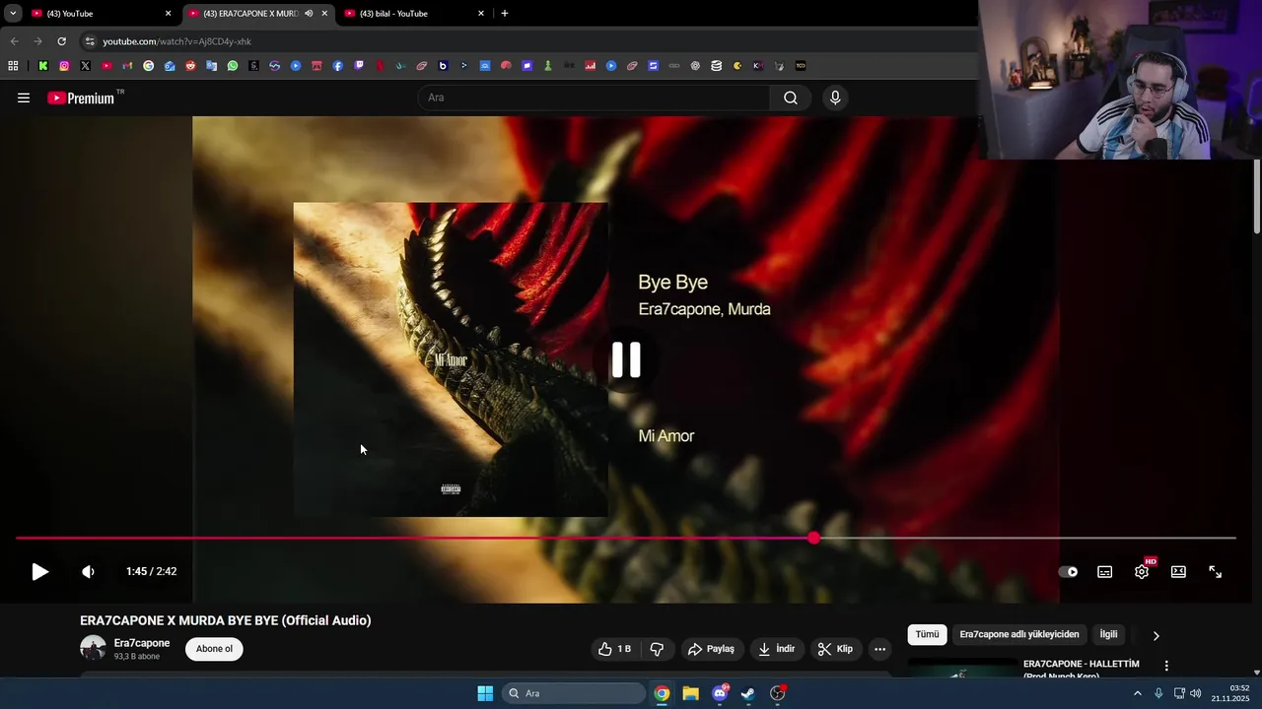Open OBS Studio from the taskbar
Screen dimensions: 1262x709
click(777, 693)
